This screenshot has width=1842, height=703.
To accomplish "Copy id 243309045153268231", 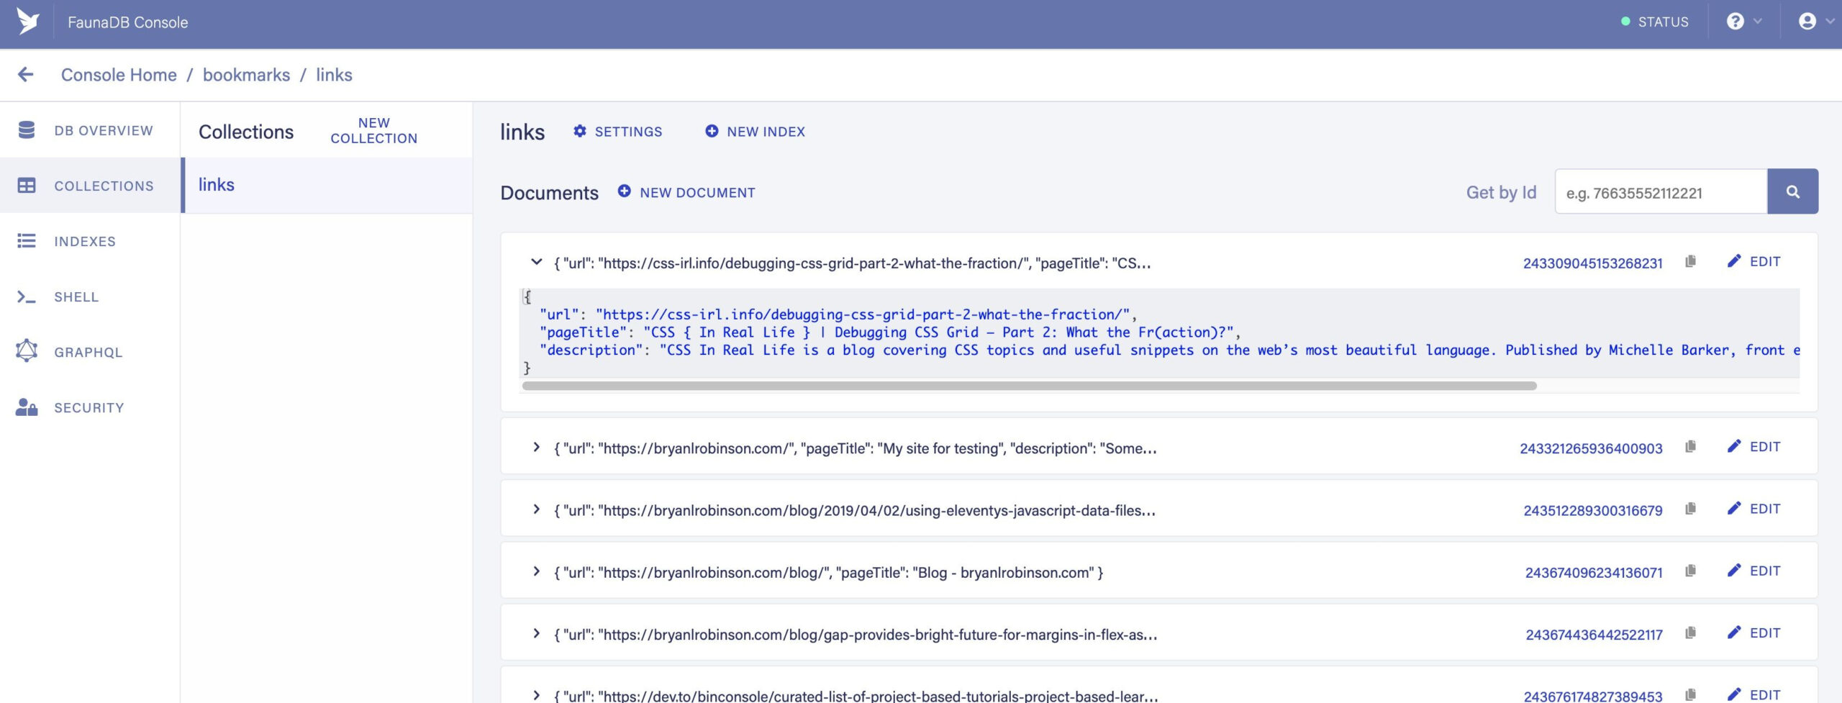I will coord(1690,261).
